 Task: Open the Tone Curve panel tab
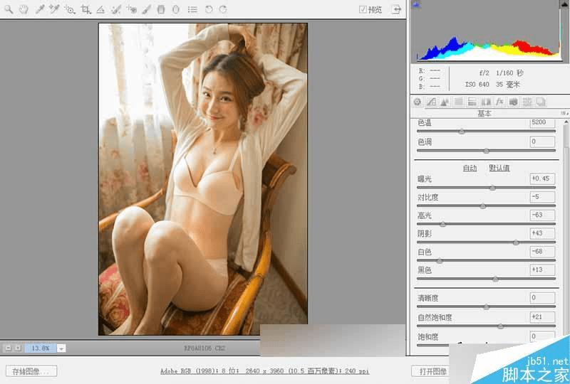tap(431, 102)
